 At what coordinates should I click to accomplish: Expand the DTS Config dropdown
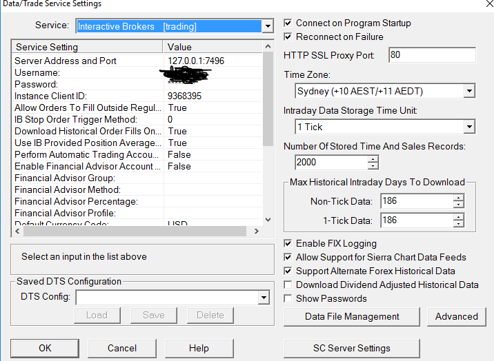coord(264,298)
